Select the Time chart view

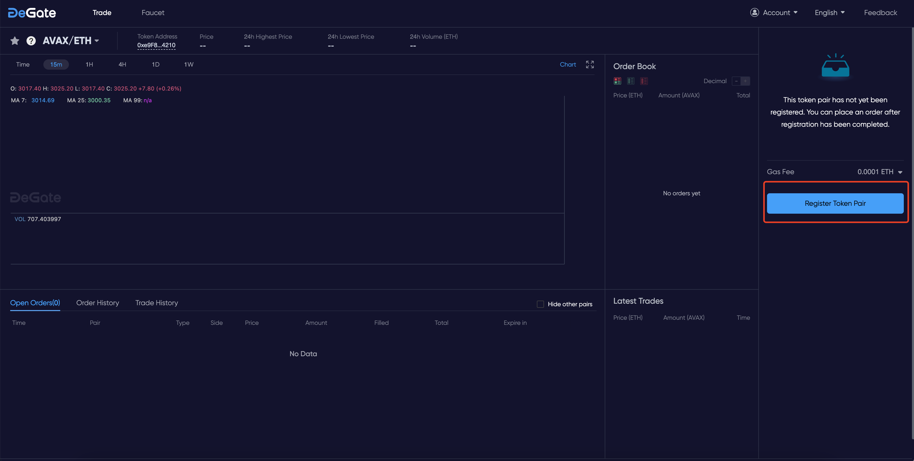point(23,64)
